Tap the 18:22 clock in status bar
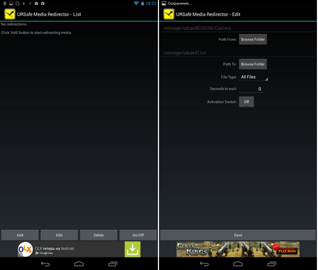The height and width of the screenshot is (270, 318). pyautogui.click(x=151, y=4)
